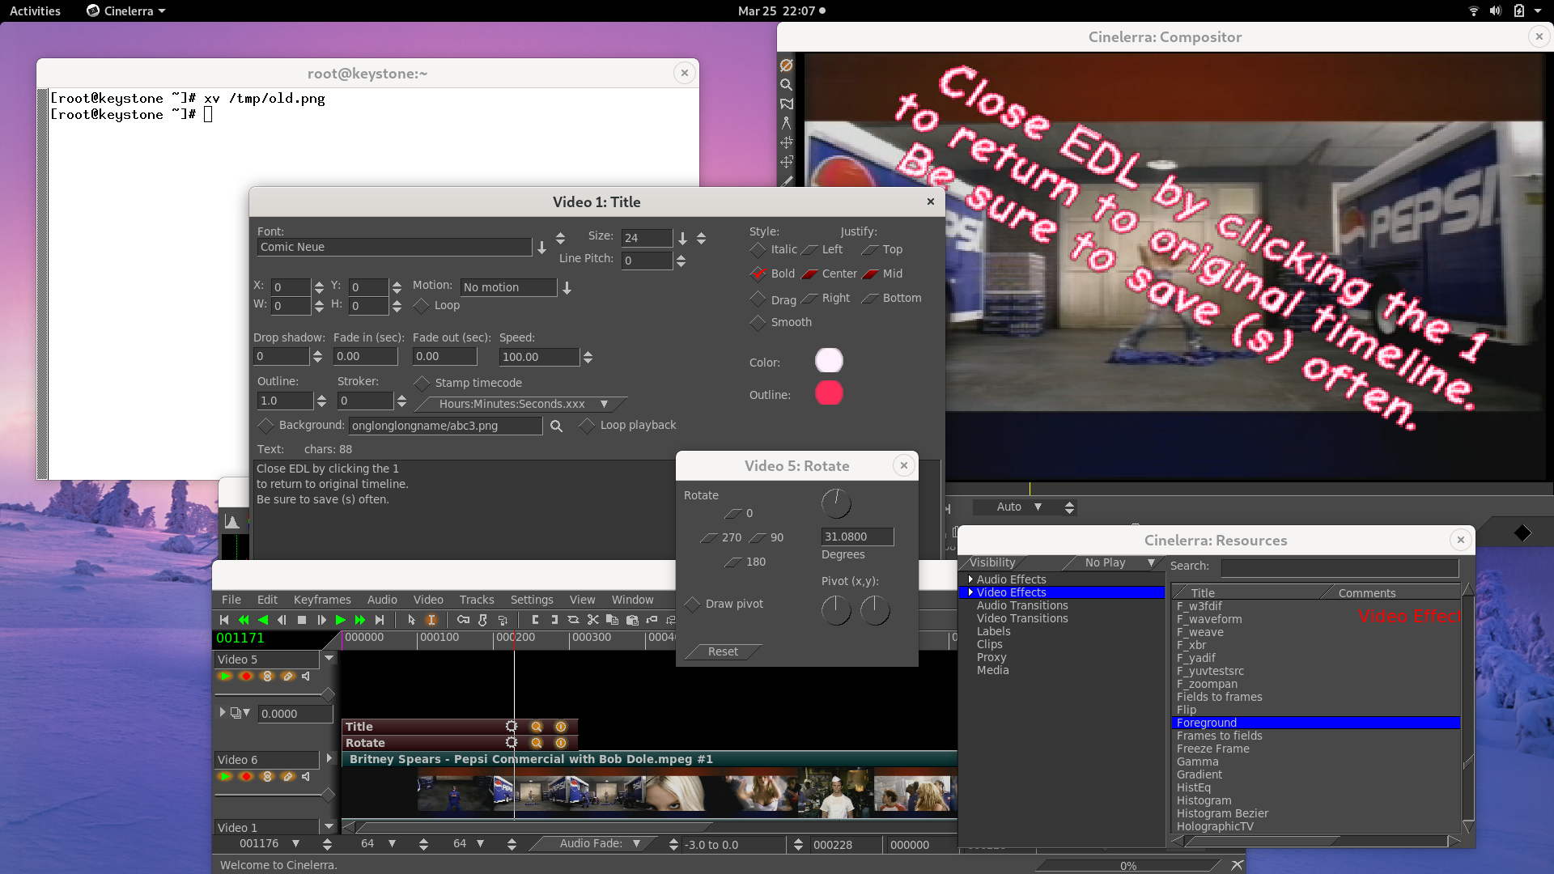Expand the Audio Effects tree folder
This screenshot has height=874, width=1554.
(x=970, y=579)
